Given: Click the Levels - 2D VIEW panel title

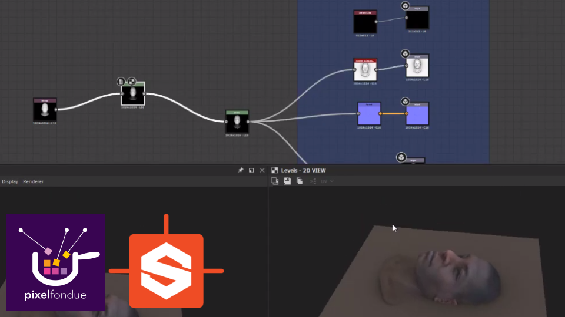Looking at the screenshot, I should (304, 170).
